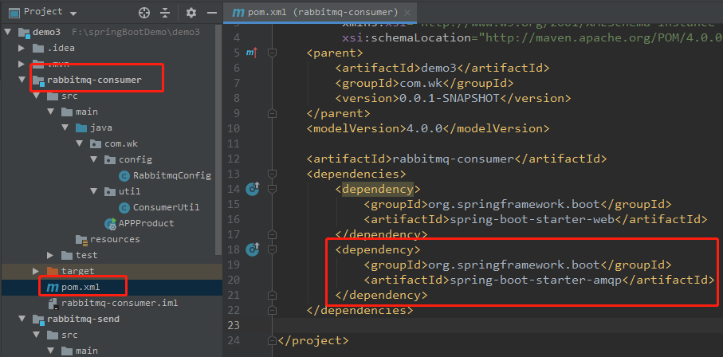Select the resources folder
Viewport: 723px width, 357px height.
115,239
